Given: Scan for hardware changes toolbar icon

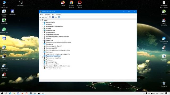Looking at the screenshot, I should [x=59, y=17].
